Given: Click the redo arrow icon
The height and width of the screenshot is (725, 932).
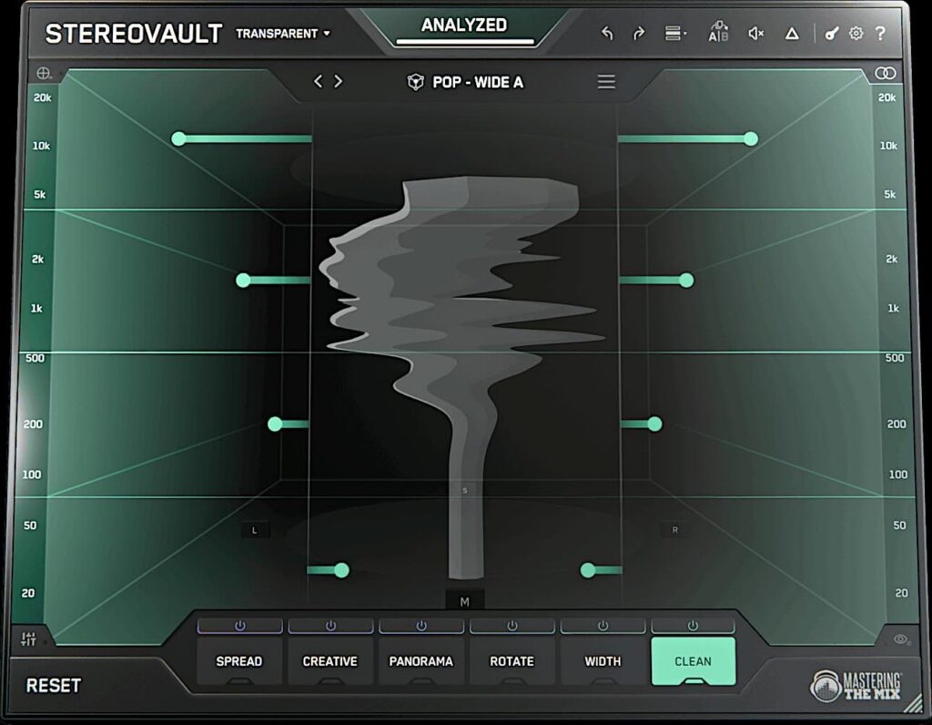Looking at the screenshot, I should coord(639,34).
